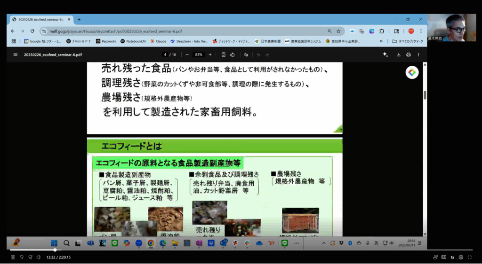
Task: Go back with Chrome back arrow
Action: (13, 31)
